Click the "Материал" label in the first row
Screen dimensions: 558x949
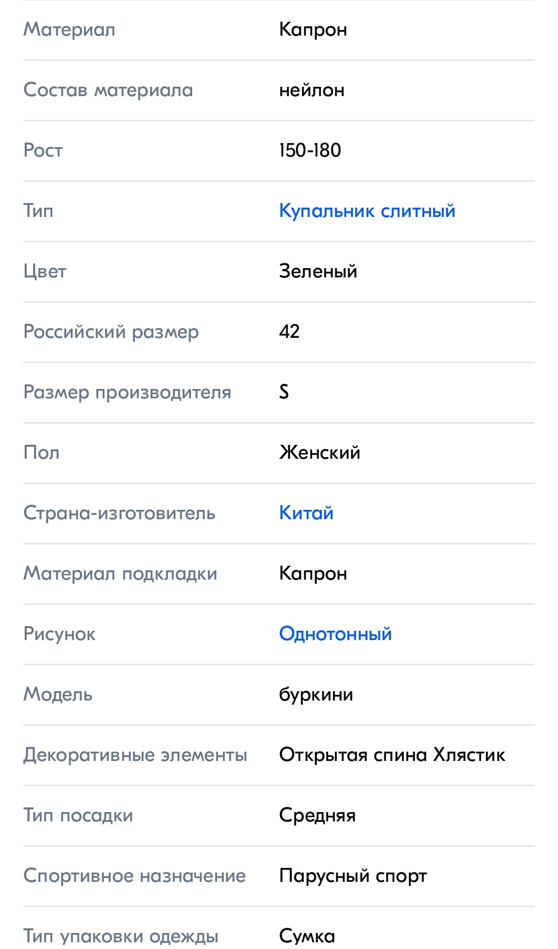pos(69,29)
